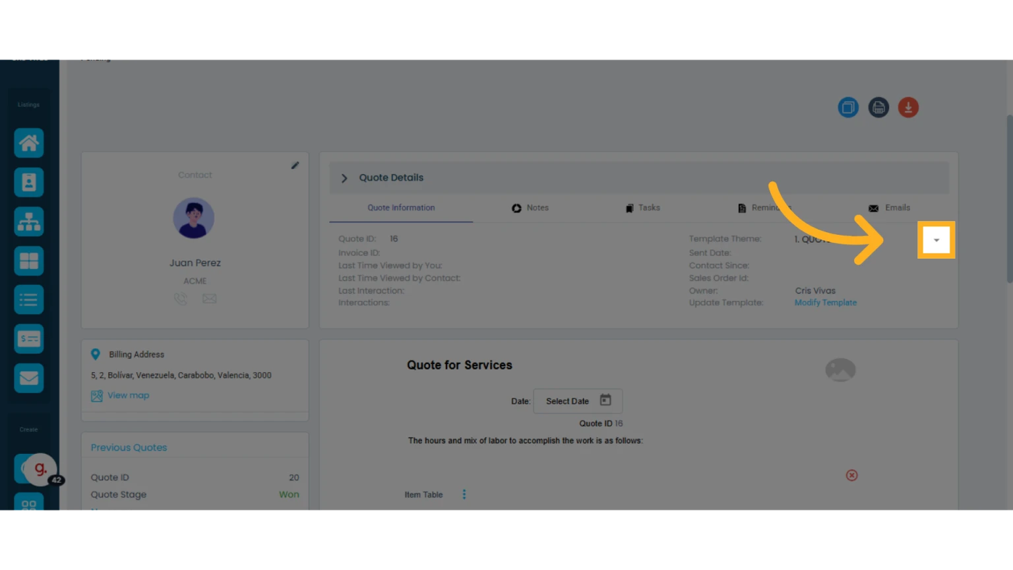Screen dimensions: 1013x570
Task: Click the phone icon under ACME
Action: click(181, 299)
